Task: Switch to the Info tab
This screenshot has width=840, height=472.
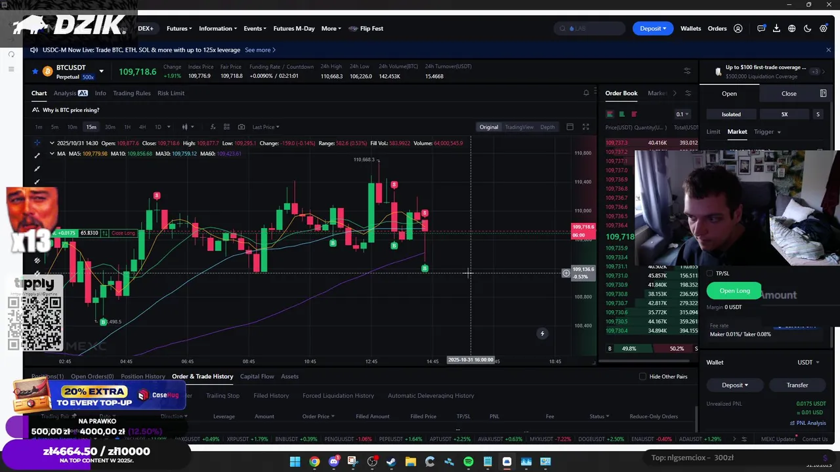Action: click(100, 93)
